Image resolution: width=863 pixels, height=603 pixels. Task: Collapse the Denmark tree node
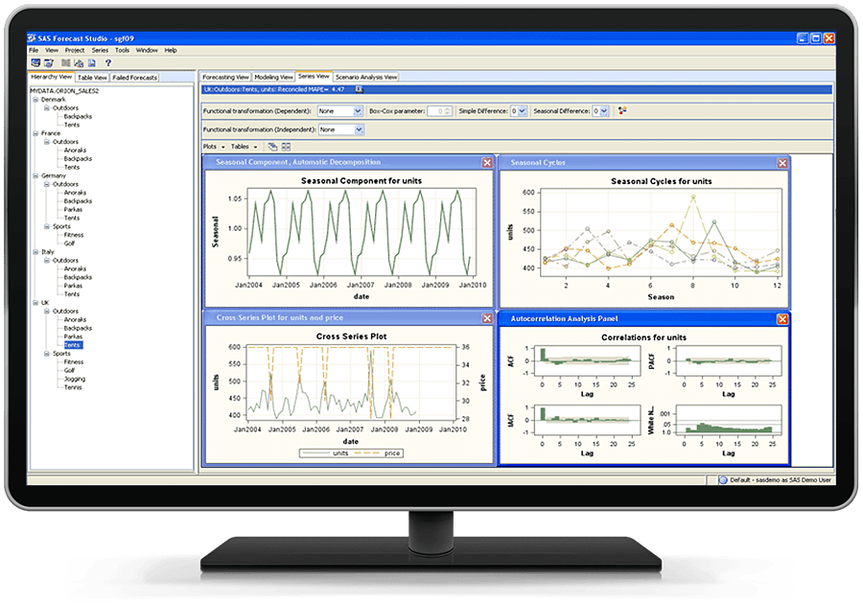[35, 100]
